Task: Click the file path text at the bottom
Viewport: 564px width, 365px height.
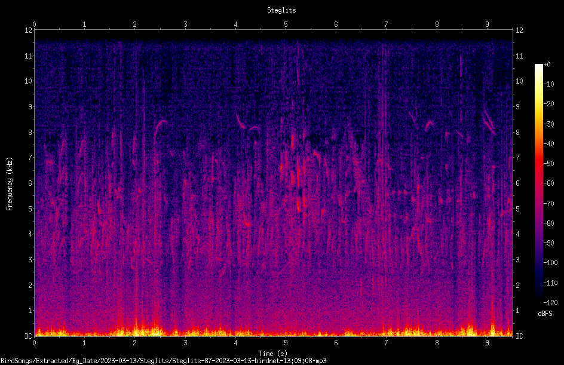Action: click(x=163, y=361)
